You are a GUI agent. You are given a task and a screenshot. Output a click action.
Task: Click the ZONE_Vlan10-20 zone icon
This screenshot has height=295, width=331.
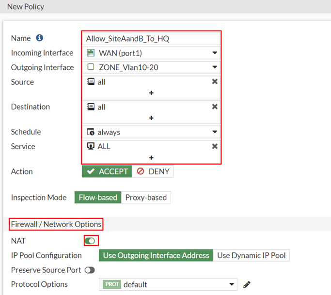click(91, 67)
